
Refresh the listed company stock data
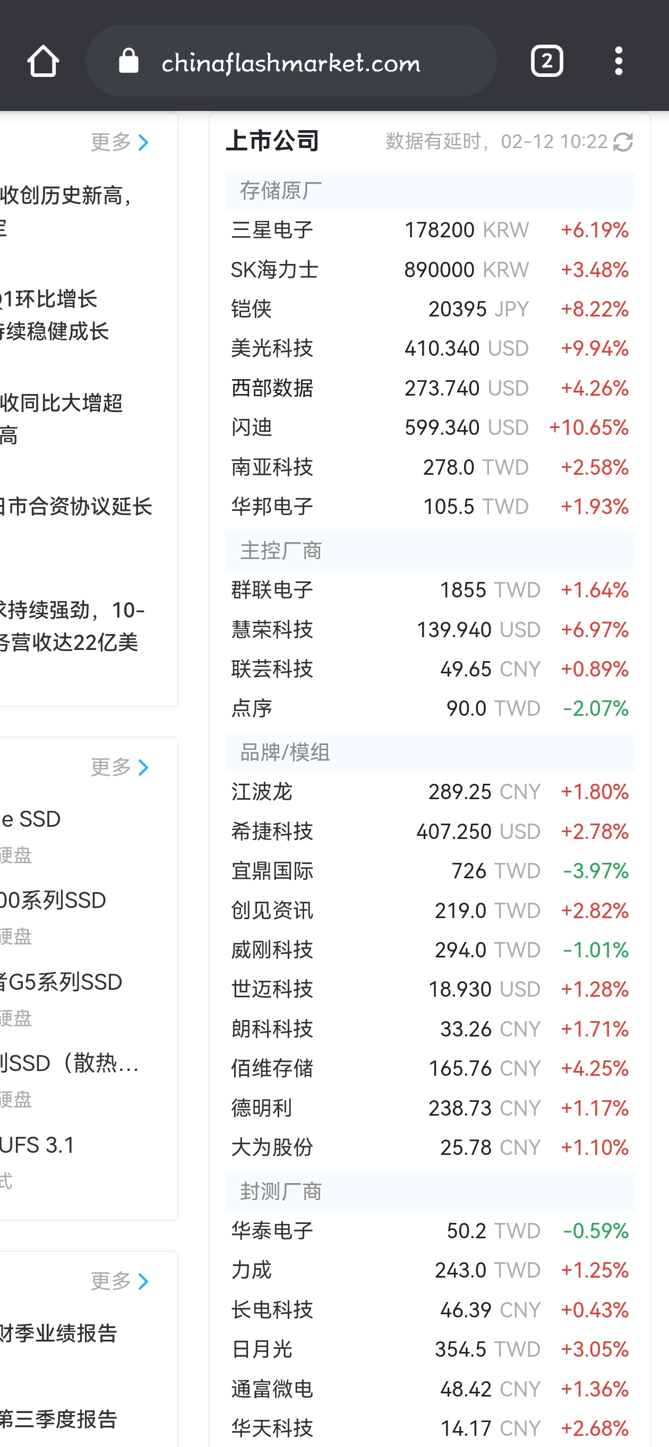(x=623, y=142)
